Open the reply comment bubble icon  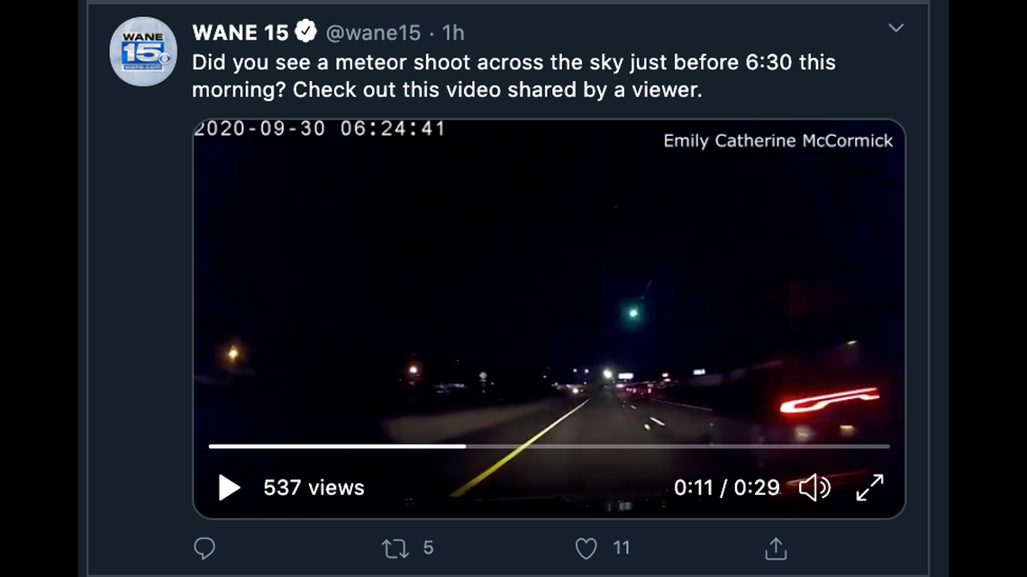click(205, 548)
